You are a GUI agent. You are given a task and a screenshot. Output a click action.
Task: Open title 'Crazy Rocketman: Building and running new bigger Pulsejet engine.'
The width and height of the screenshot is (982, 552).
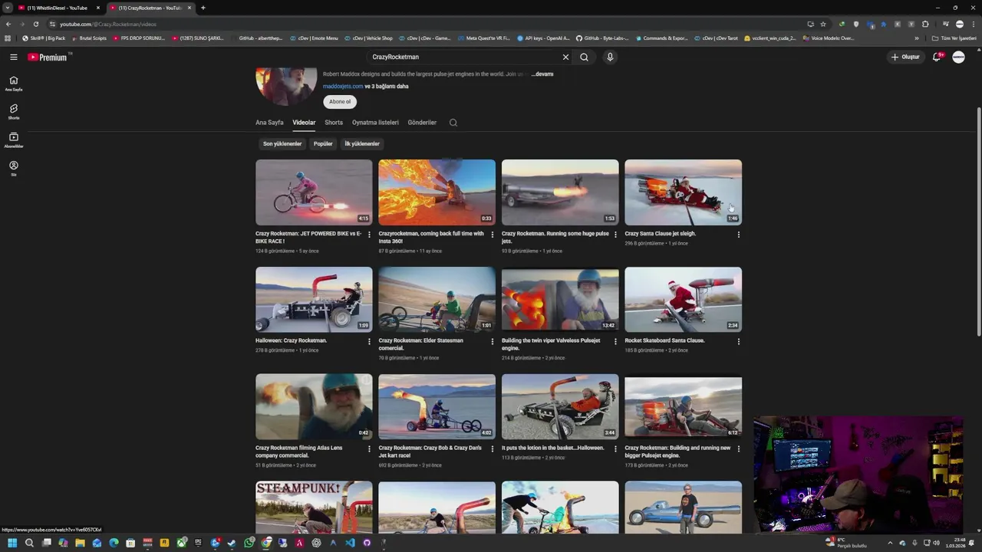[x=677, y=452]
